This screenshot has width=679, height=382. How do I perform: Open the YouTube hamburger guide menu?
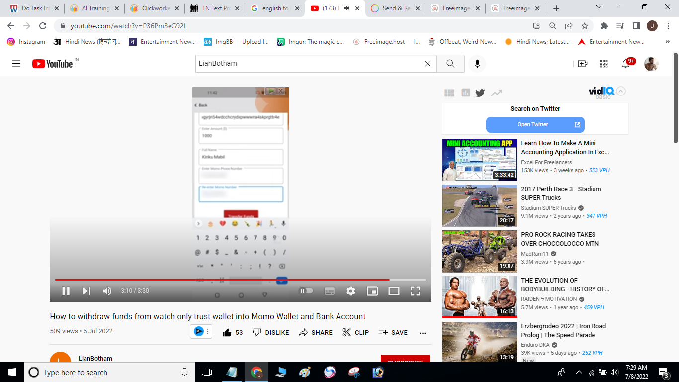(16, 64)
